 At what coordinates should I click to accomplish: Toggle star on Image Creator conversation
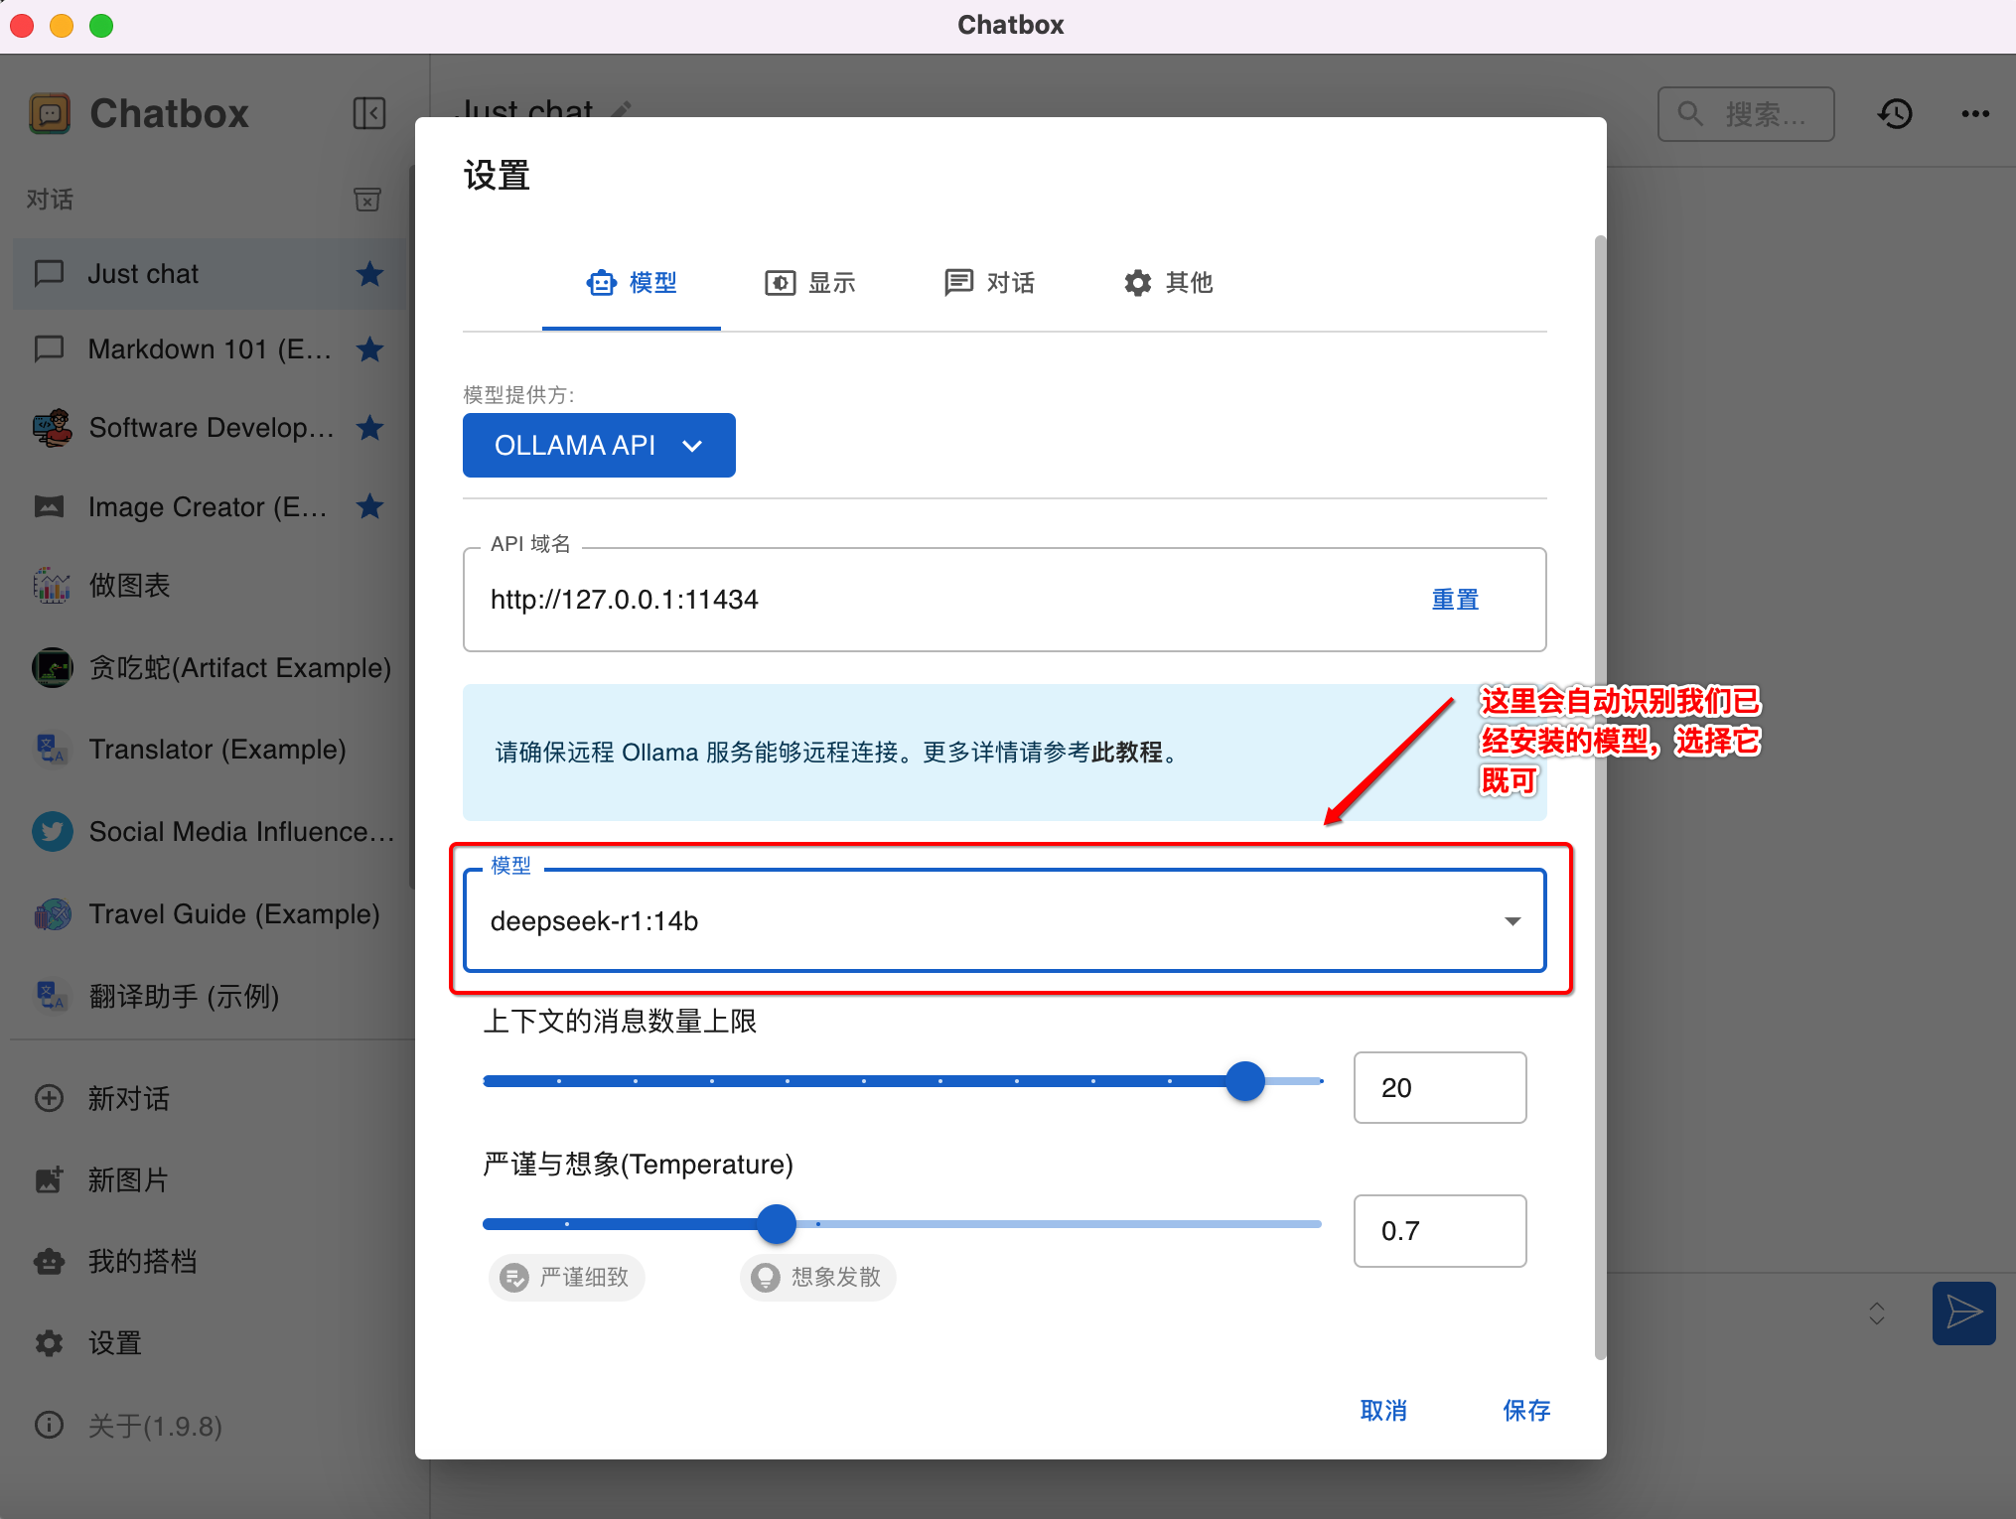point(369,507)
